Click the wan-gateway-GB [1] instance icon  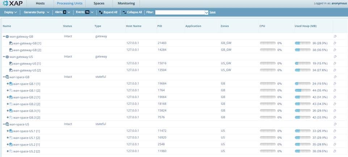pos(11,43)
